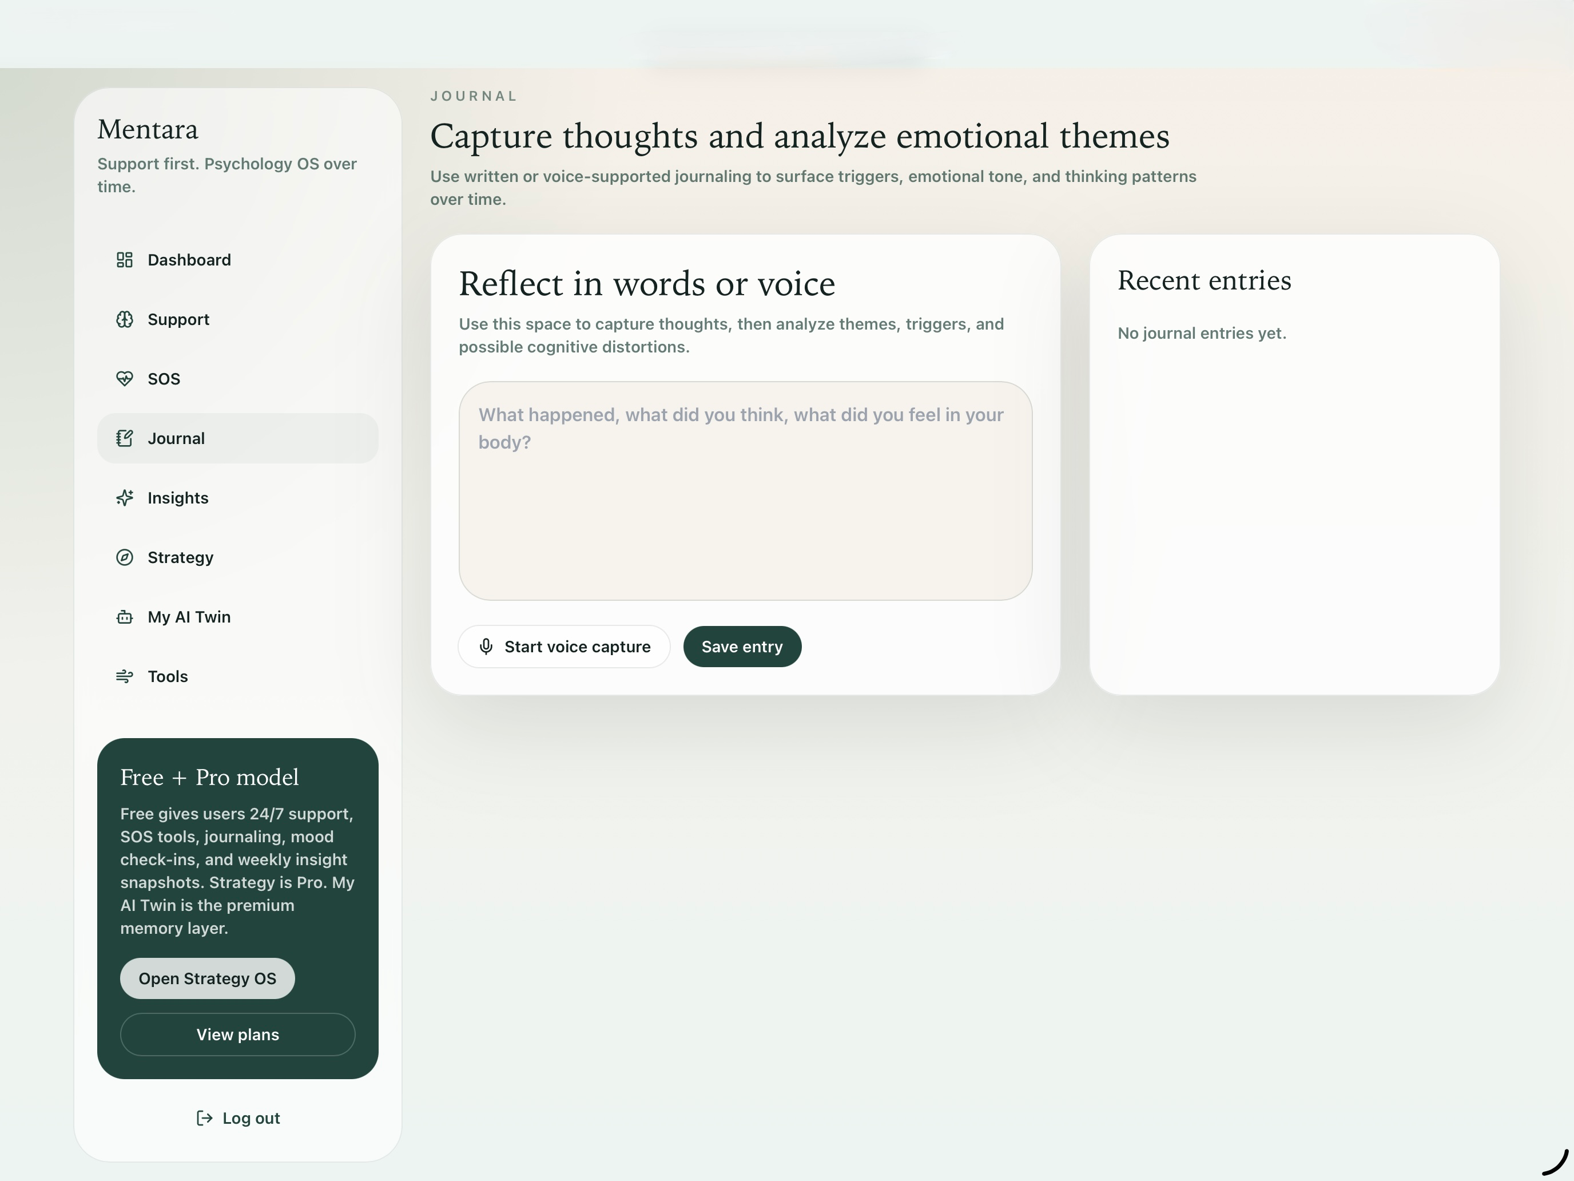Click the SOS heart pulse icon

click(x=125, y=379)
